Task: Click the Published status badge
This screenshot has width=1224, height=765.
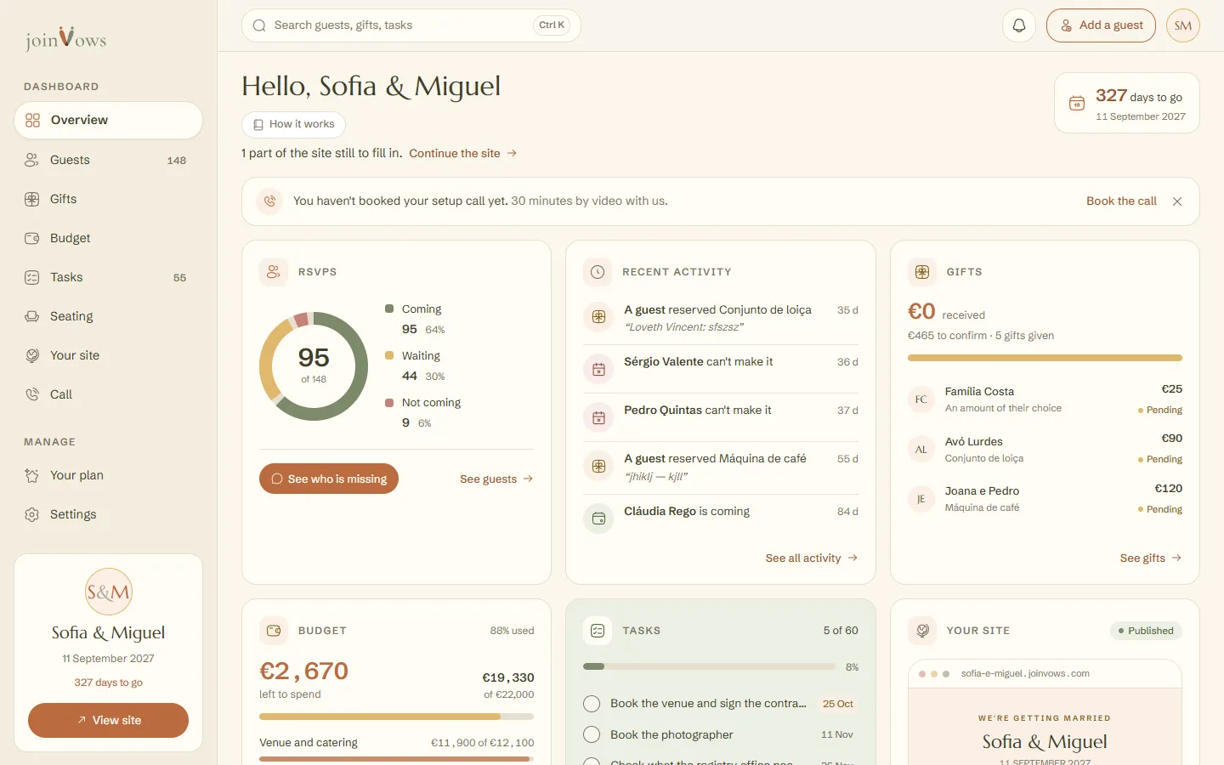Action: pos(1146,631)
